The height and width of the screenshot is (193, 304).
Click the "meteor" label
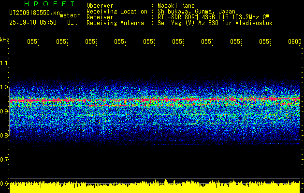[70, 15]
